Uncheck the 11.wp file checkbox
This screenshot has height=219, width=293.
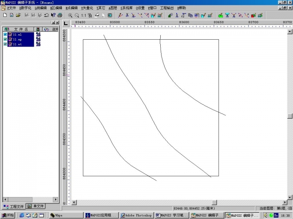point(5,39)
